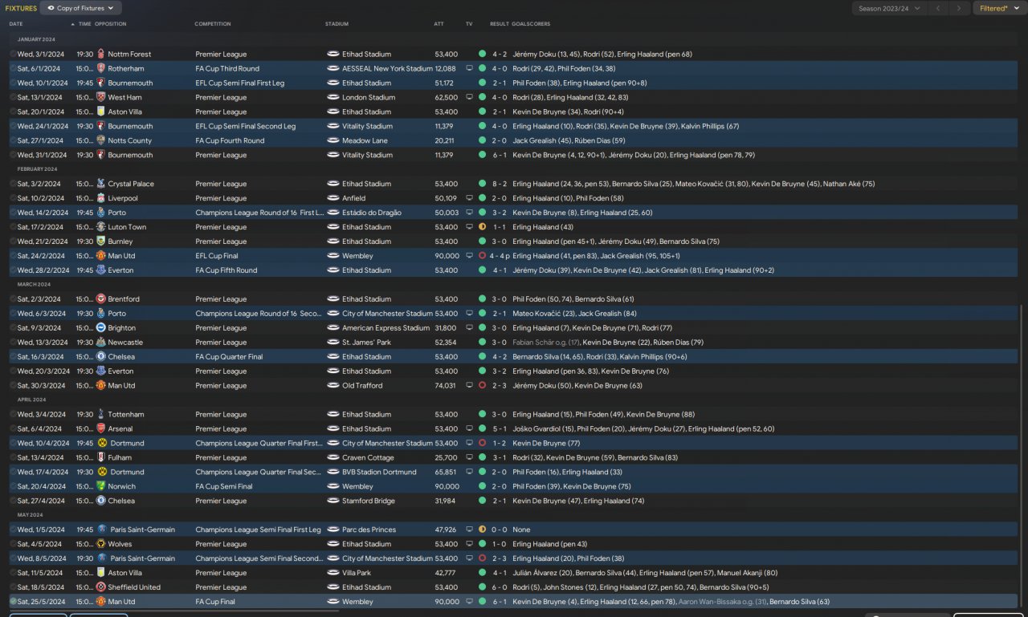The height and width of the screenshot is (617, 1028).
Task: Click the stadium icon beside Parc des Princes
Action: (x=333, y=530)
